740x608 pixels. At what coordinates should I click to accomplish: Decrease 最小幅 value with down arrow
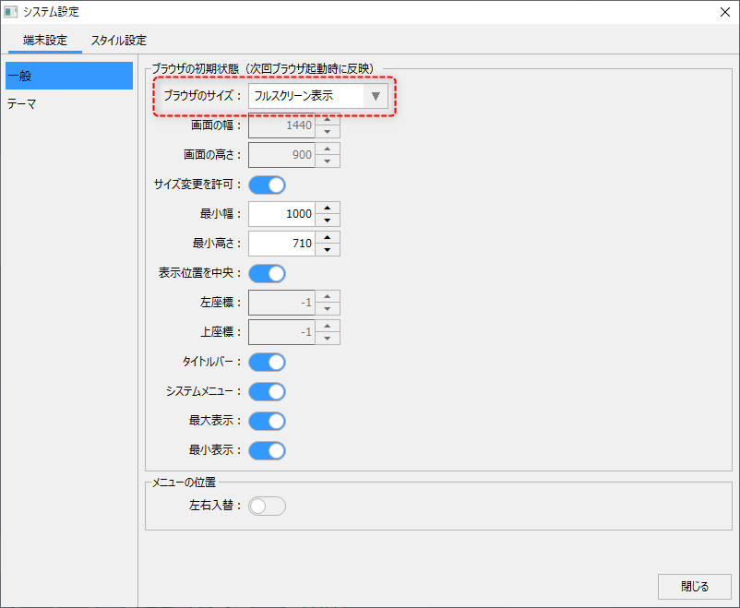pos(328,221)
